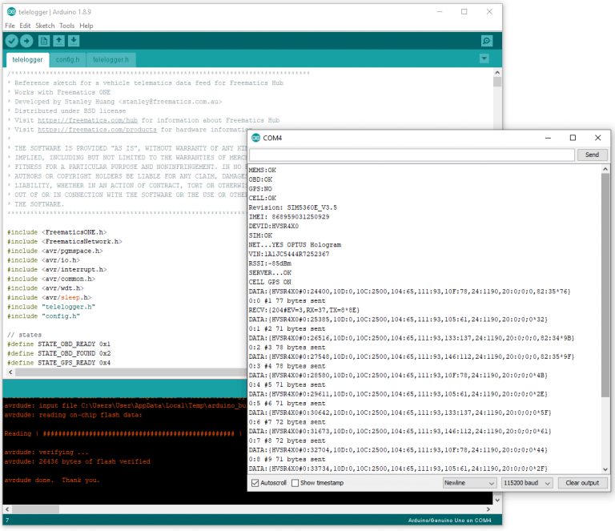Image resolution: width=615 pixels, height=531 pixels.
Task: Click the Verify sketch checkmark icon
Action: pos(12,41)
